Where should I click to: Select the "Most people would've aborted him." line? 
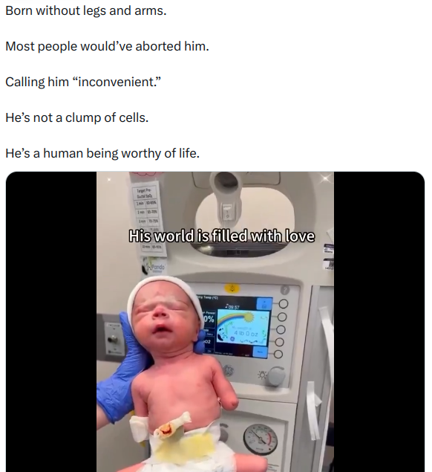(107, 46)
